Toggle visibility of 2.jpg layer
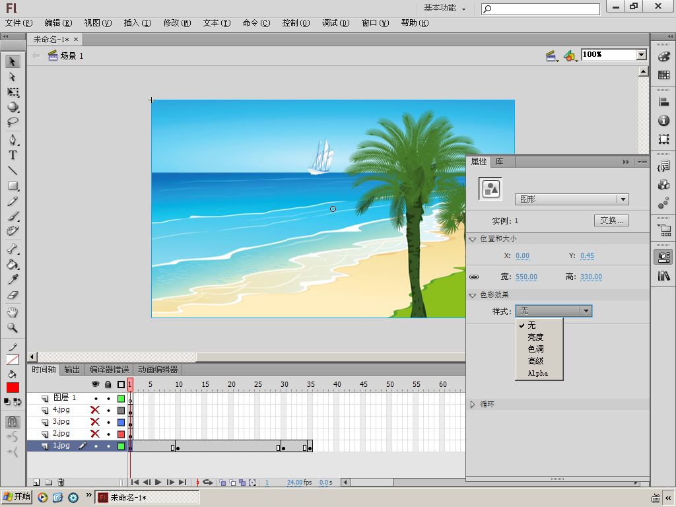This screenshot has height=507, width=676. pos(95,434)
